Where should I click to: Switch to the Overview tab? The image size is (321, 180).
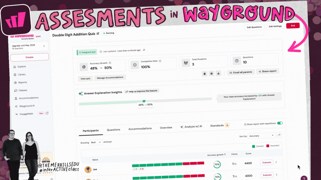click(166, 128)
